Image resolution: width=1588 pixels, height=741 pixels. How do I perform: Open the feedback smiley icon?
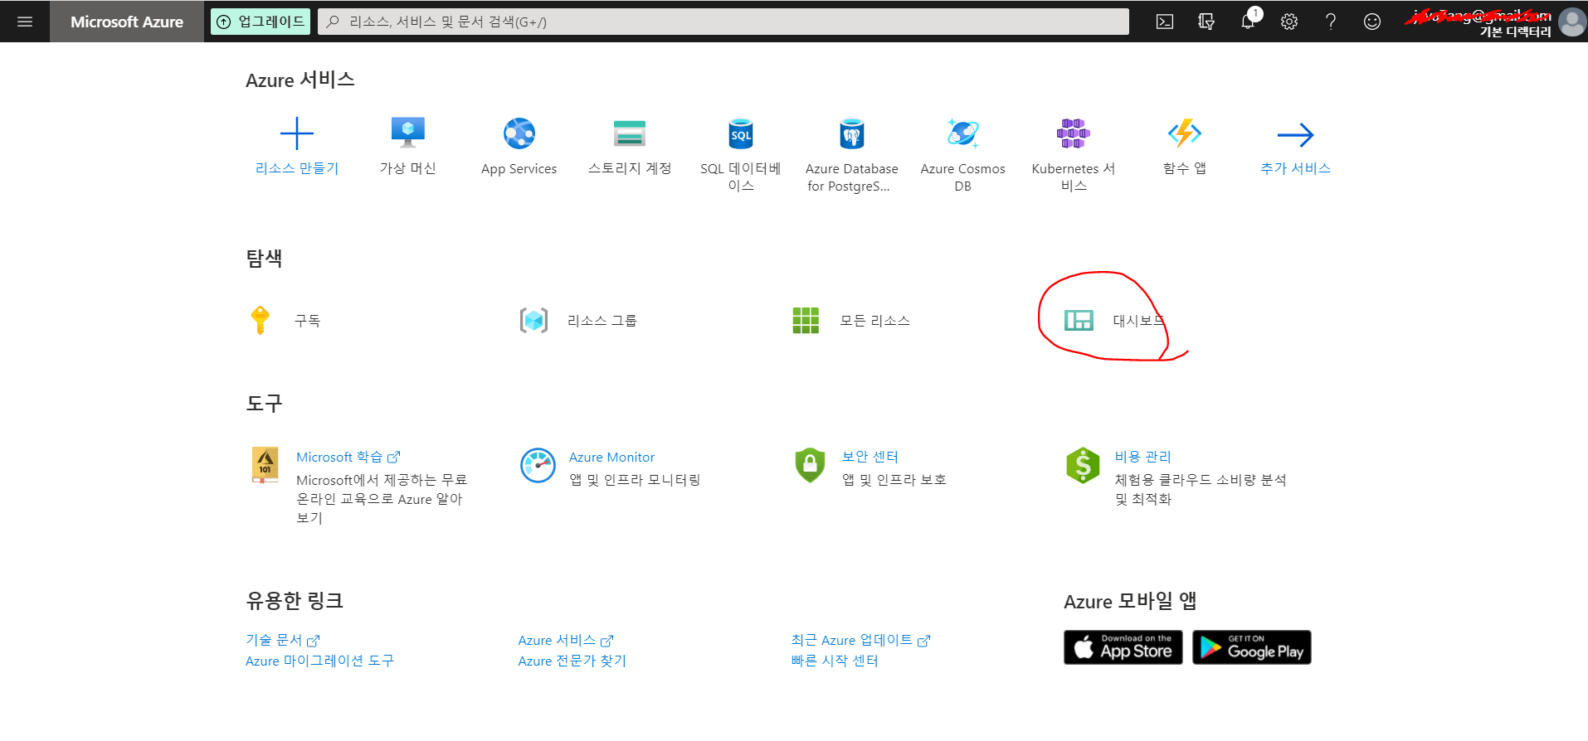click(1372, 22)
